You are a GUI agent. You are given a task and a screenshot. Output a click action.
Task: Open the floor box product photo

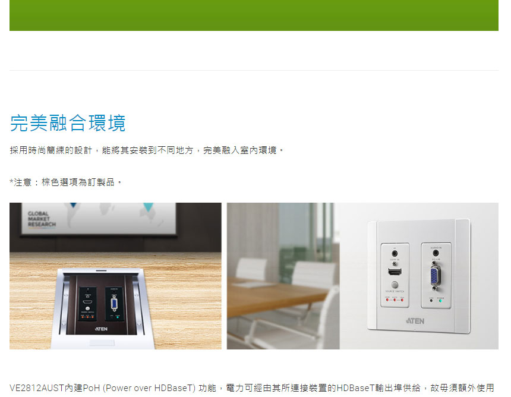click(x=115, y=276)
